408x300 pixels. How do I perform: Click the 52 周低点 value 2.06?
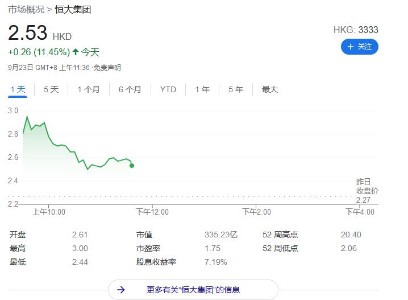click(349, 248)
